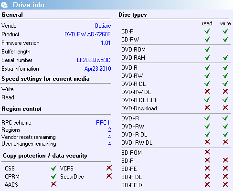Click the CSS support checkmark

tap(53, 168)
